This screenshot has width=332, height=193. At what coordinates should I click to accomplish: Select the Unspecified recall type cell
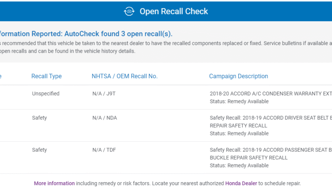tap(46, 94)
